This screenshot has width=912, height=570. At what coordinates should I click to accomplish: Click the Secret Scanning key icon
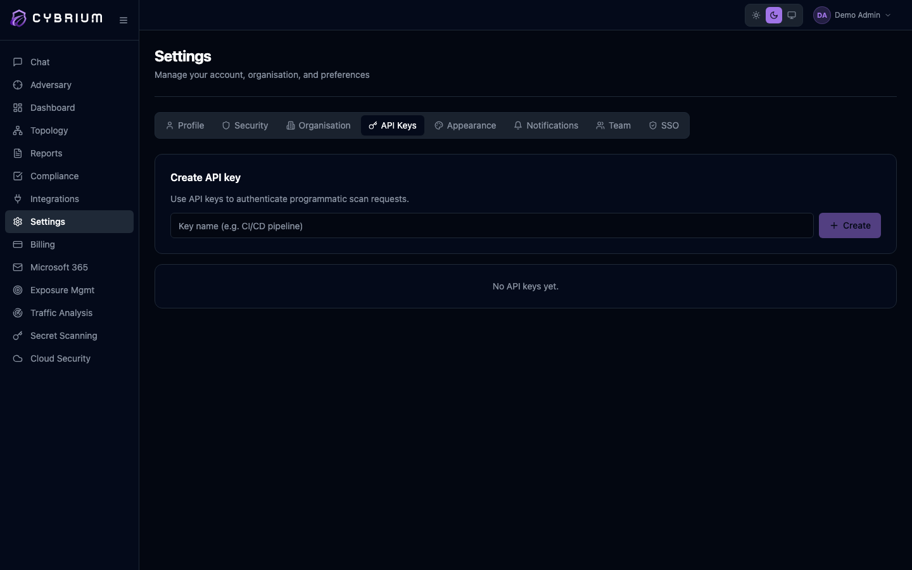[18, 336]
